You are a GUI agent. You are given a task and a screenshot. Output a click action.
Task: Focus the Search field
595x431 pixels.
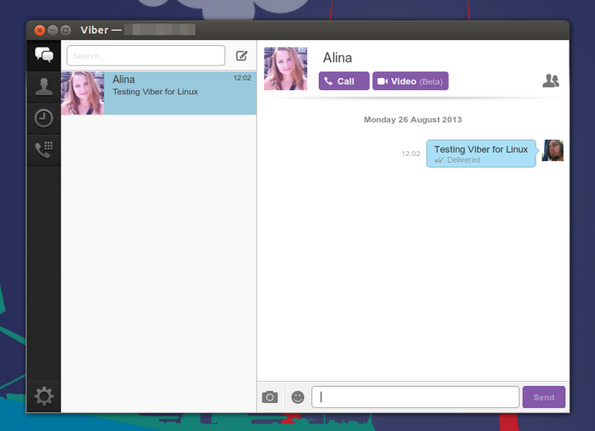[x=146, y=56]
